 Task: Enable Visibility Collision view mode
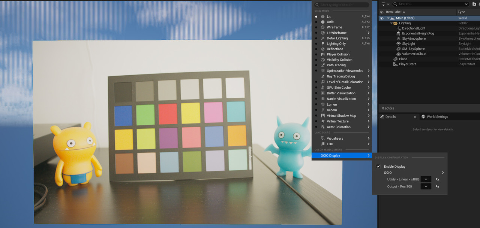tap(342, 60)
